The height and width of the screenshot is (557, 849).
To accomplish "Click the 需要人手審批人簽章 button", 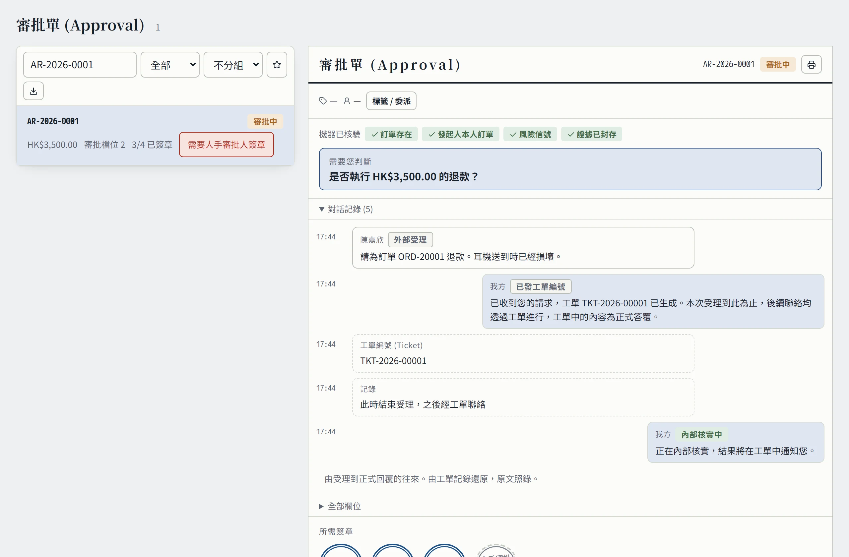I will [227, 145].
